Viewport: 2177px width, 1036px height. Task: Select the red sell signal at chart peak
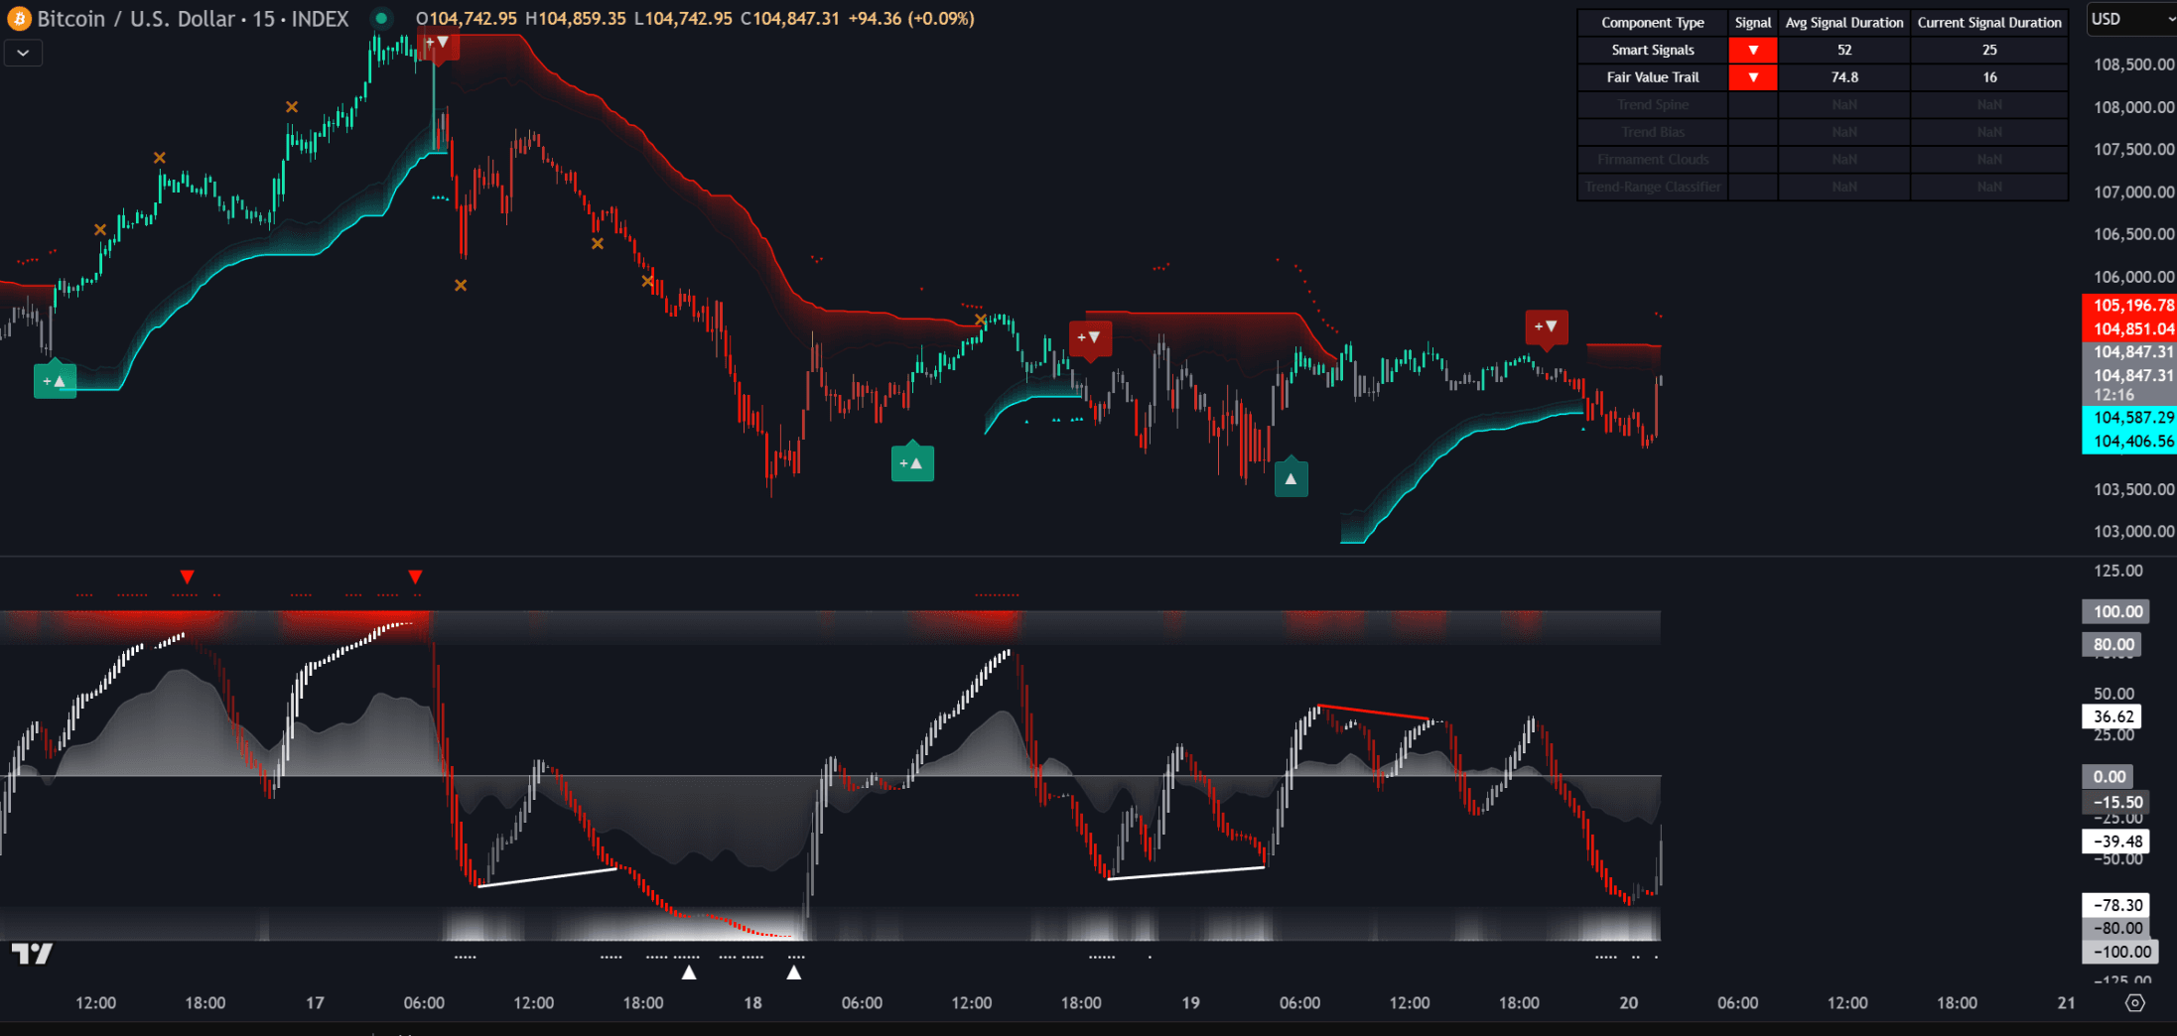(438, 44)
